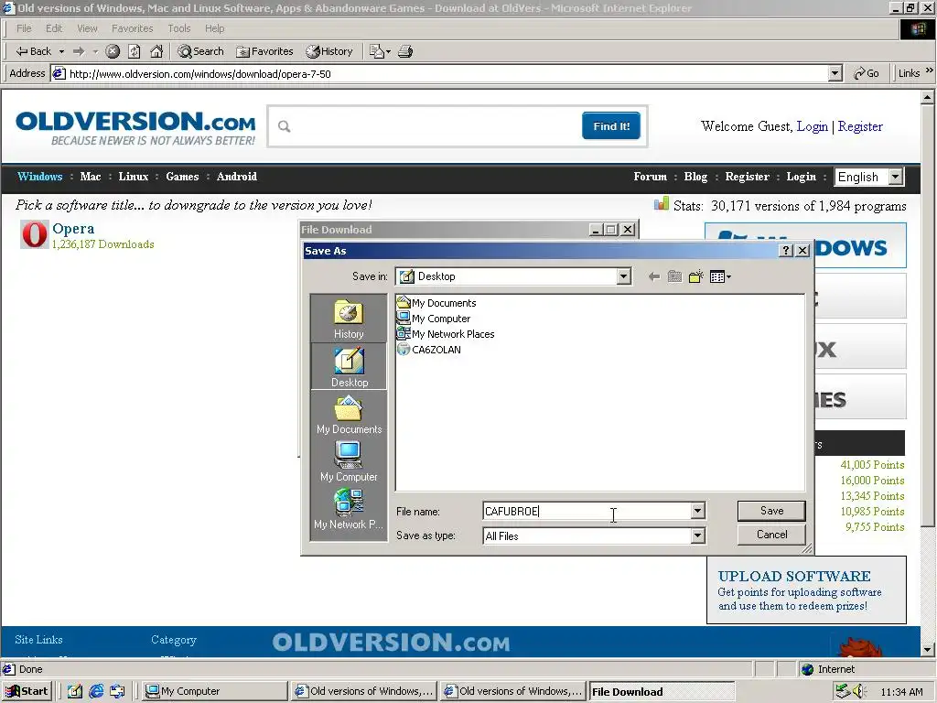Click the Login link next to Welcome Guest
Screen dimensions: 937x703
click(813, 126)
